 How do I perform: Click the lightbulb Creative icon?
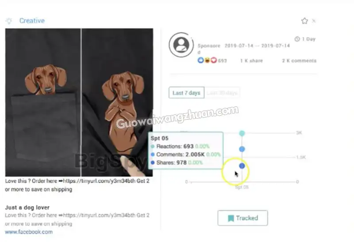pos(9,21)
